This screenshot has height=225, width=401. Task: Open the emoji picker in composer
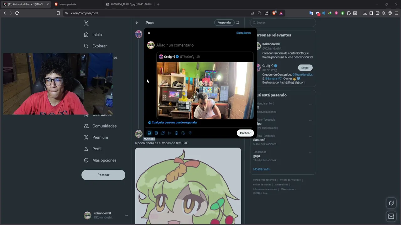176,133
